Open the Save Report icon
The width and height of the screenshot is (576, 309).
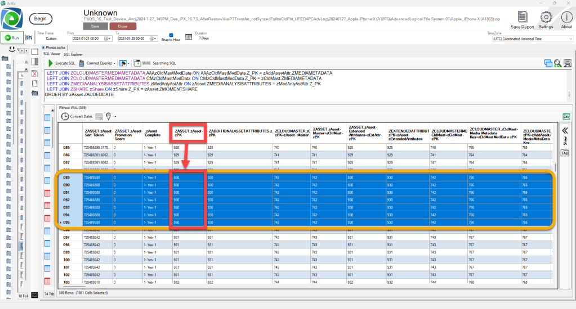tap(523, 18)
